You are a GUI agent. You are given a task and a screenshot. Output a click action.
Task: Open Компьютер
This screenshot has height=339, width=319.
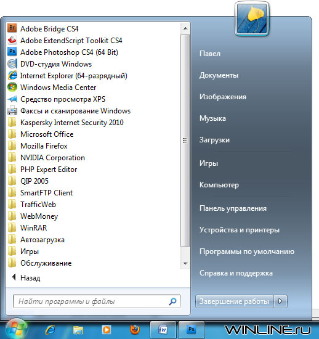coord(219,185)
